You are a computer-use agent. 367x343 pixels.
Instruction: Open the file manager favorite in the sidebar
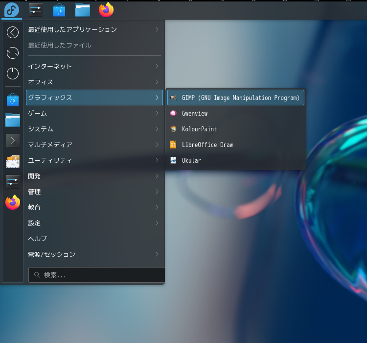click(13, 120)
